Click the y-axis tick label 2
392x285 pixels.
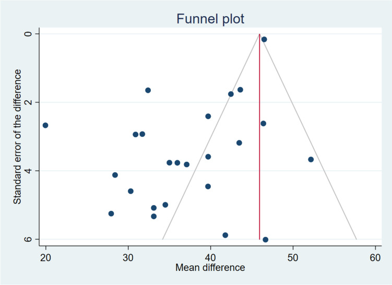tap(29, 102)
